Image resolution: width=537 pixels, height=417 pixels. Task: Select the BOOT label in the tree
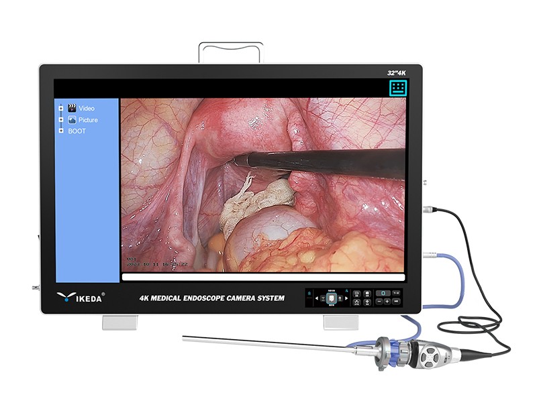[x=77, y=131]
